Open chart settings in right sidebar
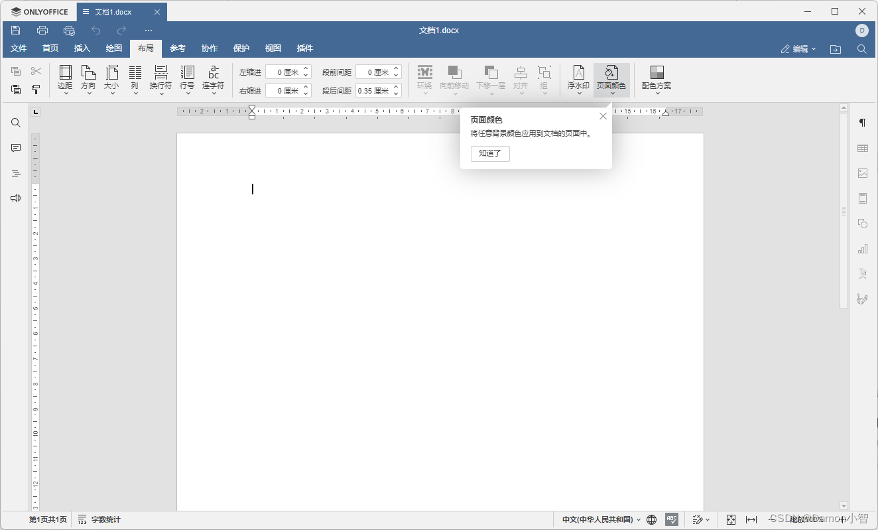Viewport: 878px width, 530px height. (x=863, y=249)
